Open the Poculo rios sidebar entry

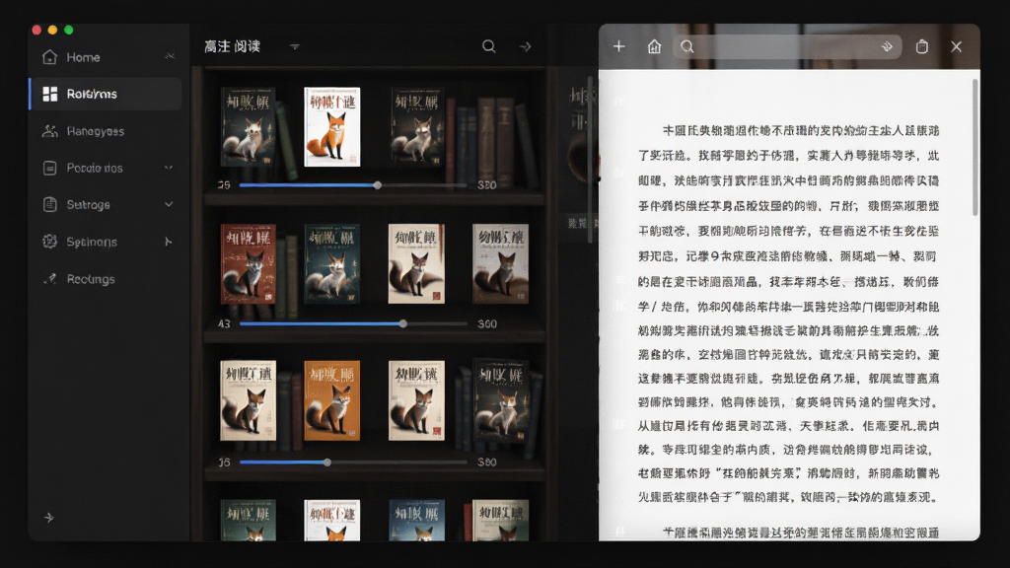pyautogui.click(x=105, y=168)
